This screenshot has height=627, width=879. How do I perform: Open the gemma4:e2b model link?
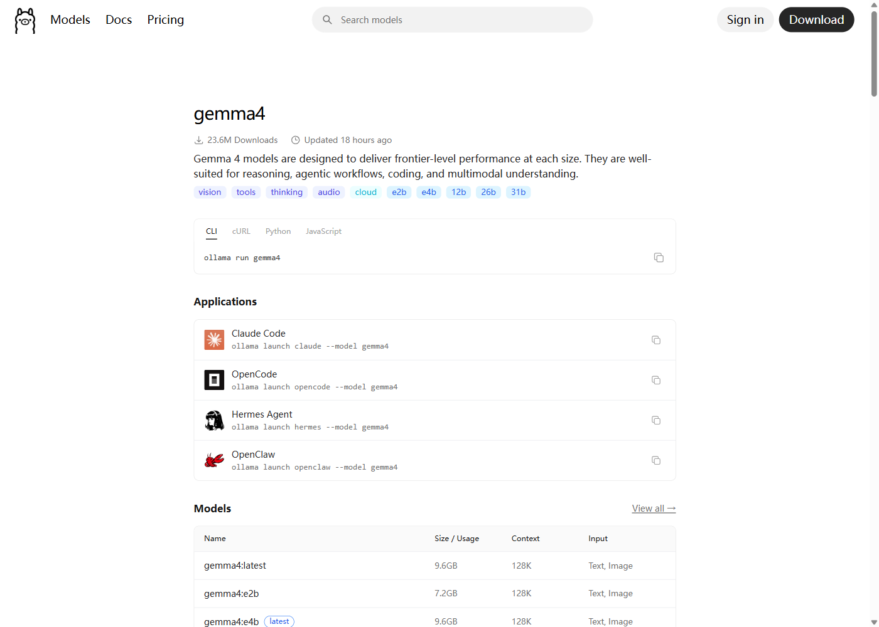pyautogui.click(x=231, y=593)
